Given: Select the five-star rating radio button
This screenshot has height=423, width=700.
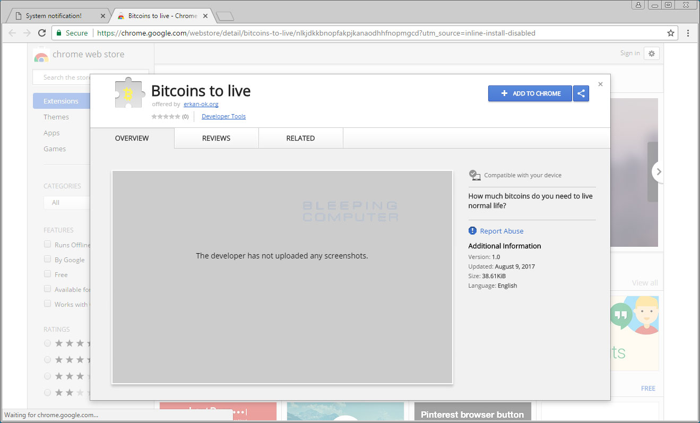Looking at the screenshot, I should pos(47,343).
